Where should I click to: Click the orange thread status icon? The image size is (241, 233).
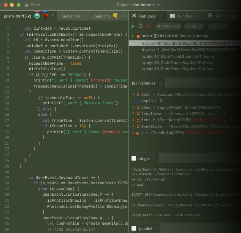(138, 37)
